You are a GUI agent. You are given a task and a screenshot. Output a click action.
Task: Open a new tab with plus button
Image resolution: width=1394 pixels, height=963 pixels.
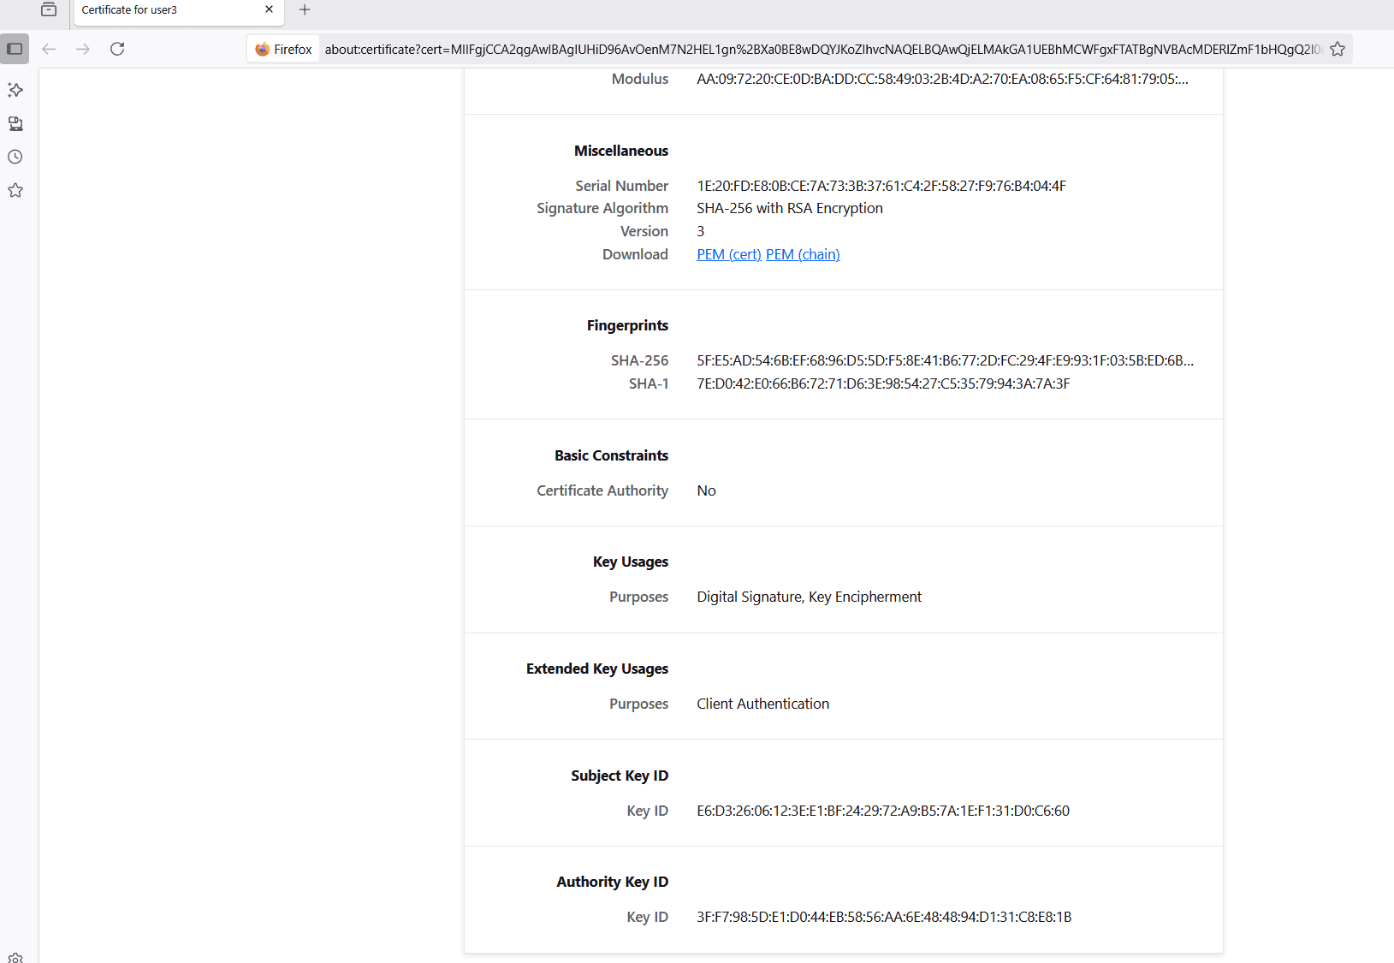coord(305,9)
